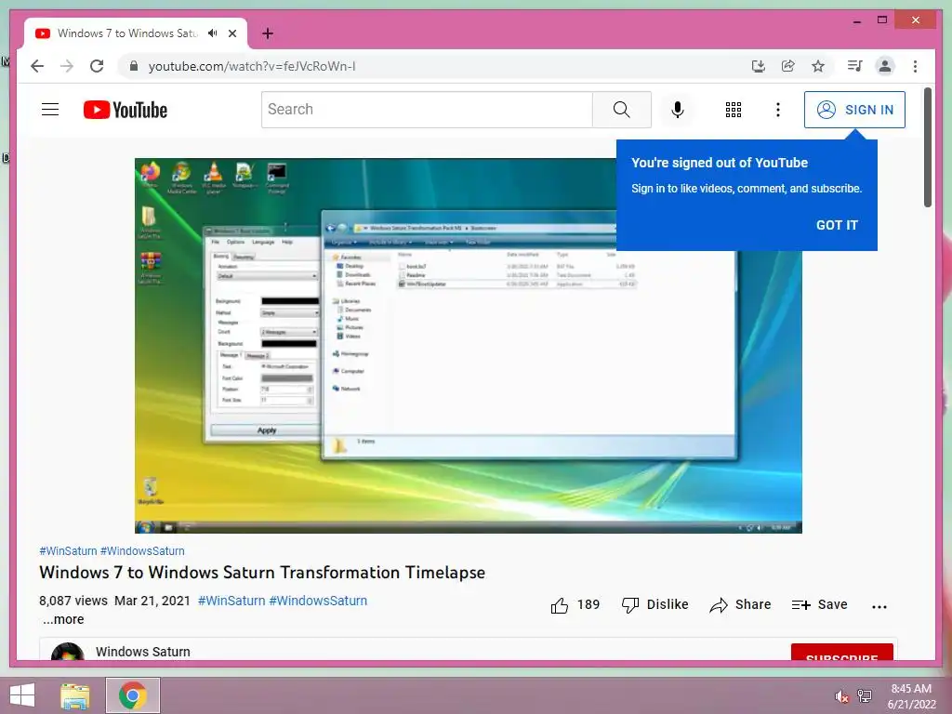The height and width of the screenshot is (714, 952).
Task: Click the video player
Action: [469, 346]
